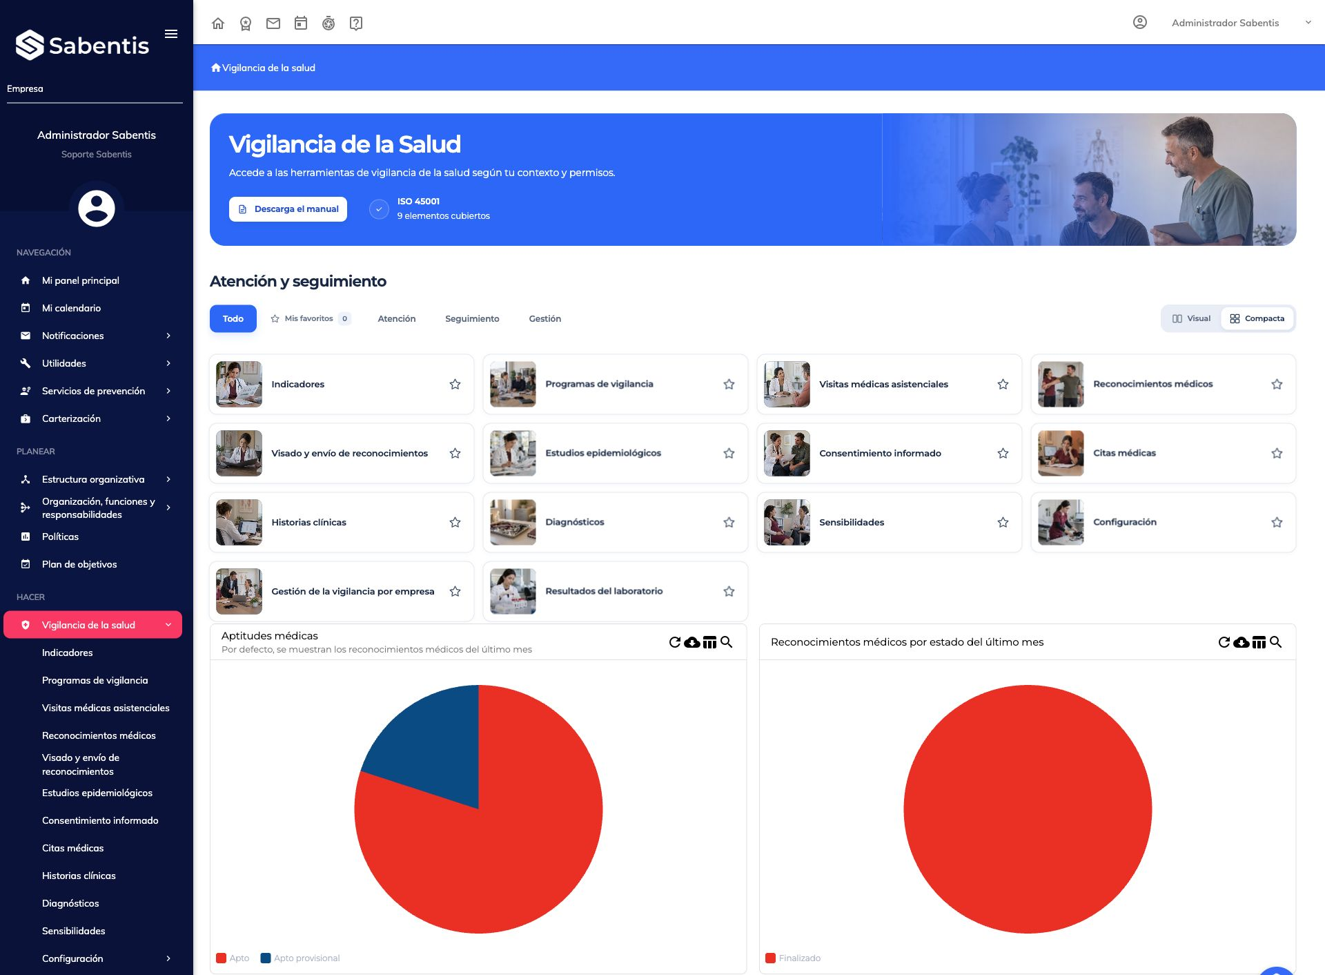Screen dimensions: 1325x975
Task: Show table view for Reconocimientos médicos por estado chart
Action: coord(1259,642)
